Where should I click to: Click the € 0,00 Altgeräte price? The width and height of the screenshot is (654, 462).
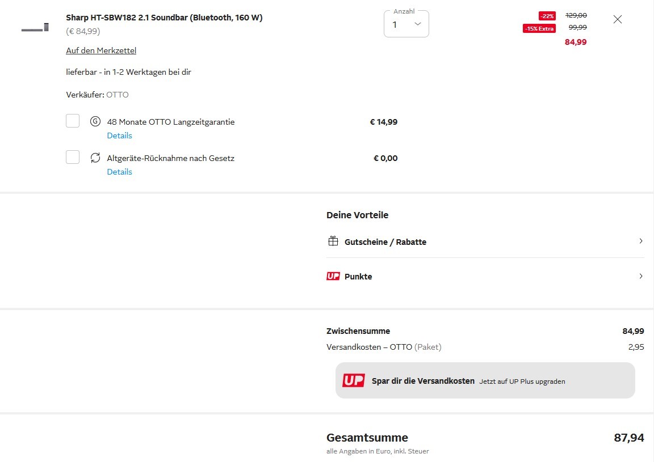(x=385, y=158)
